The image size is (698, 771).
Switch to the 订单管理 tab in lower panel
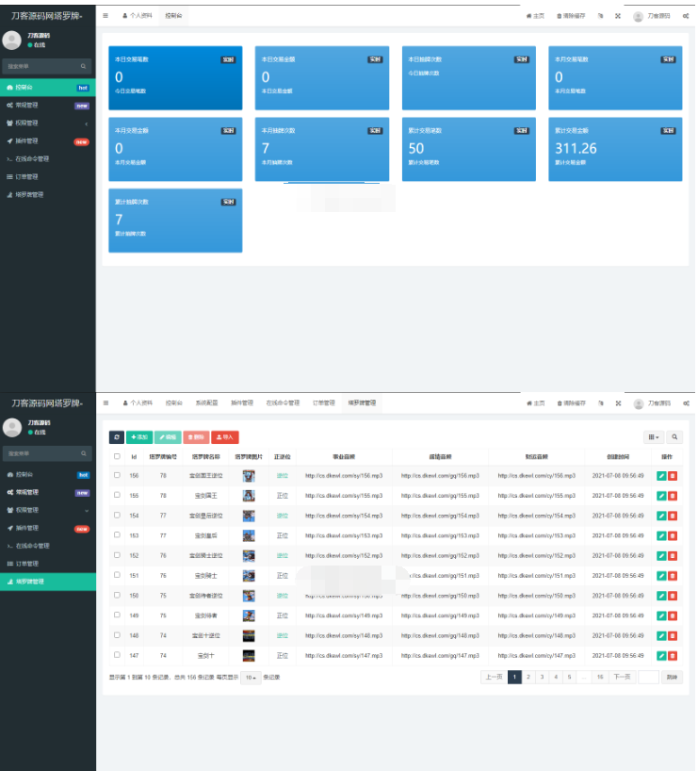(x=323, y=402)
